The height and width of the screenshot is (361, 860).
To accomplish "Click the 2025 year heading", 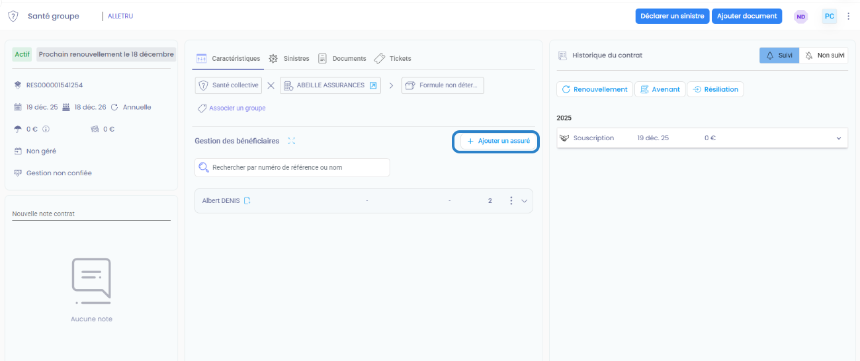I will coord(564,118).
